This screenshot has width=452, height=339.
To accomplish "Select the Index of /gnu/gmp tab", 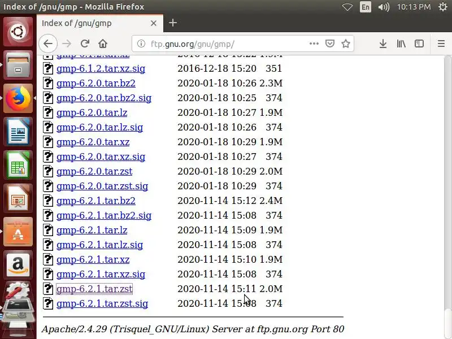I will click(x=100, y=23).
